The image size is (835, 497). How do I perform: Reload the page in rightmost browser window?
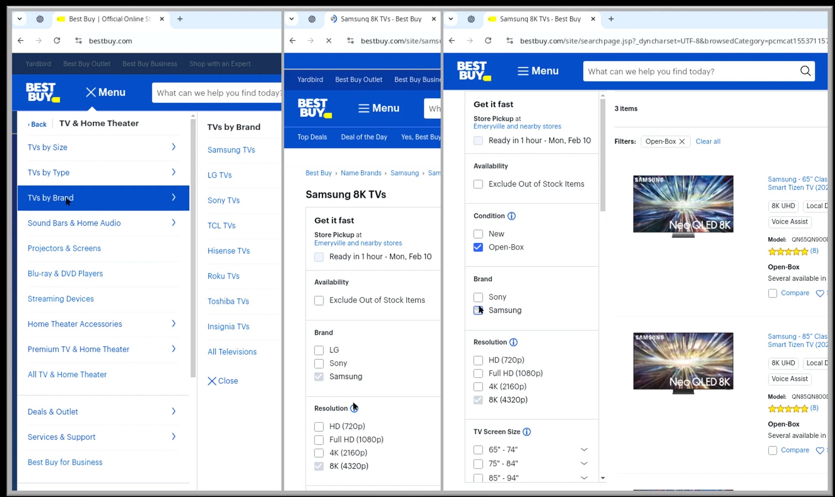click(x=488, y=41)
